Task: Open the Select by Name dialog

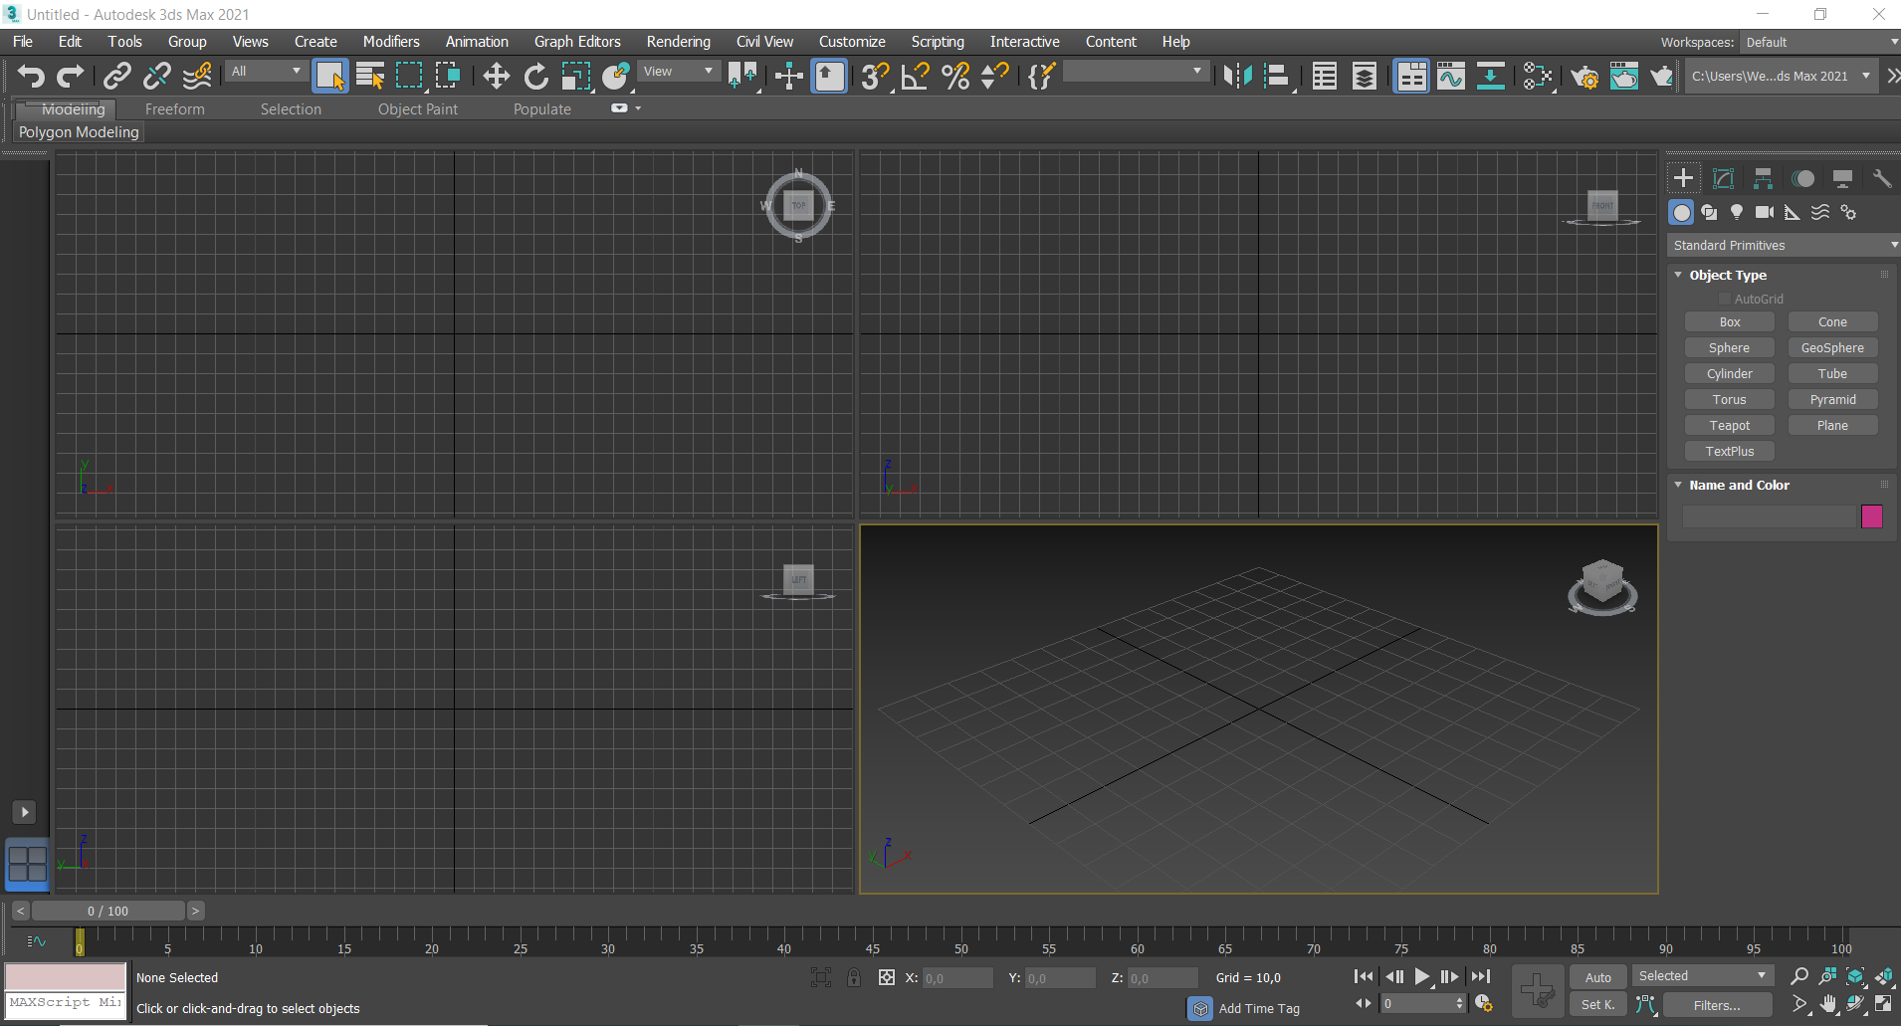Action: point(369,76)
